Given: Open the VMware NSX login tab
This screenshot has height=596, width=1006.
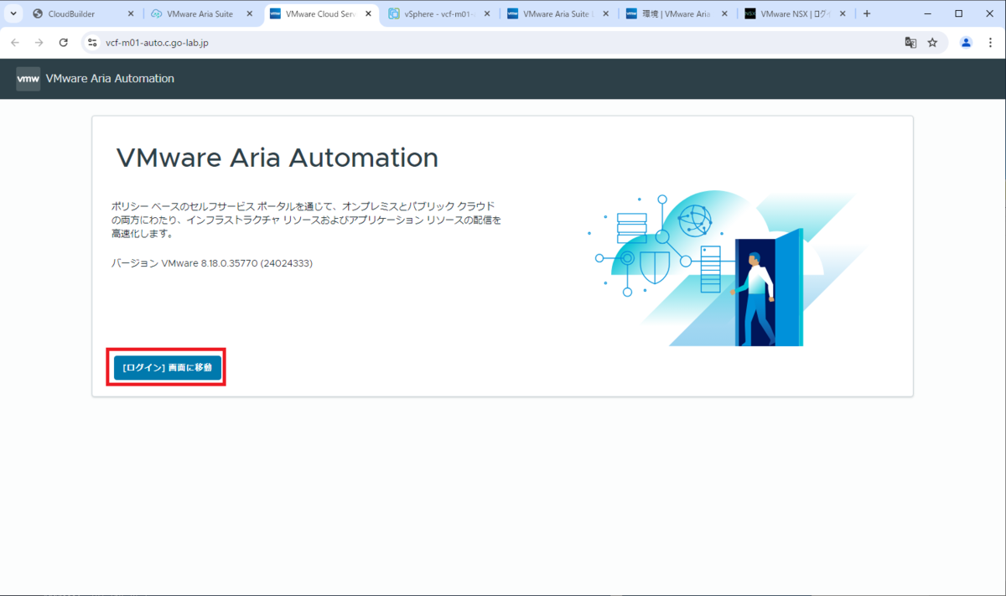Looking at the screenshot, I should tap(797, 14).
